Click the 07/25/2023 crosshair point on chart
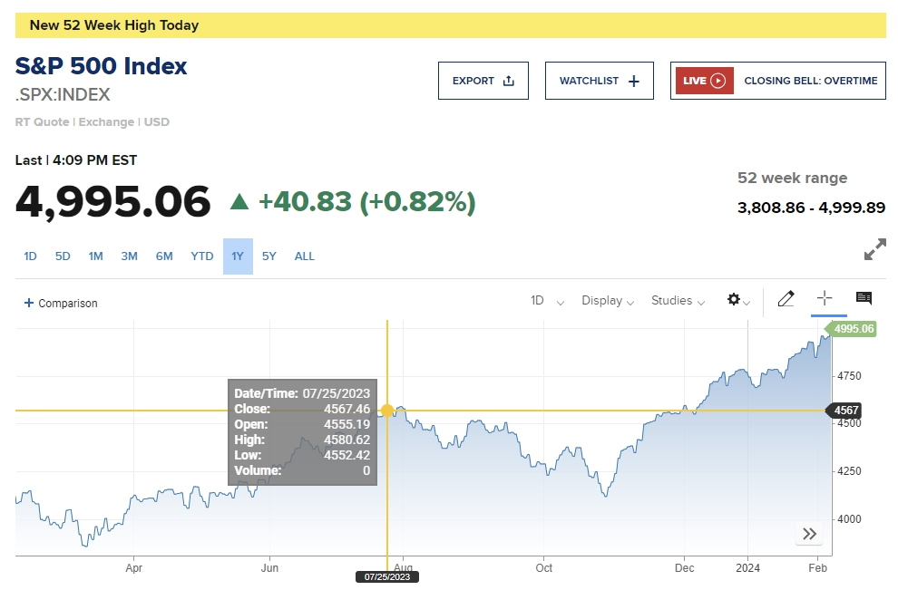The height and width of the screenshot is (590, 898). point(387,411)
